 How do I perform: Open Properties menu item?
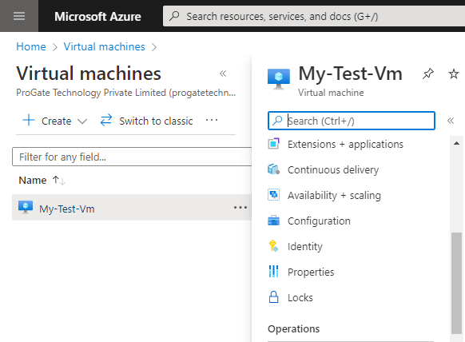pyautogui.click(x=311, y=272)
